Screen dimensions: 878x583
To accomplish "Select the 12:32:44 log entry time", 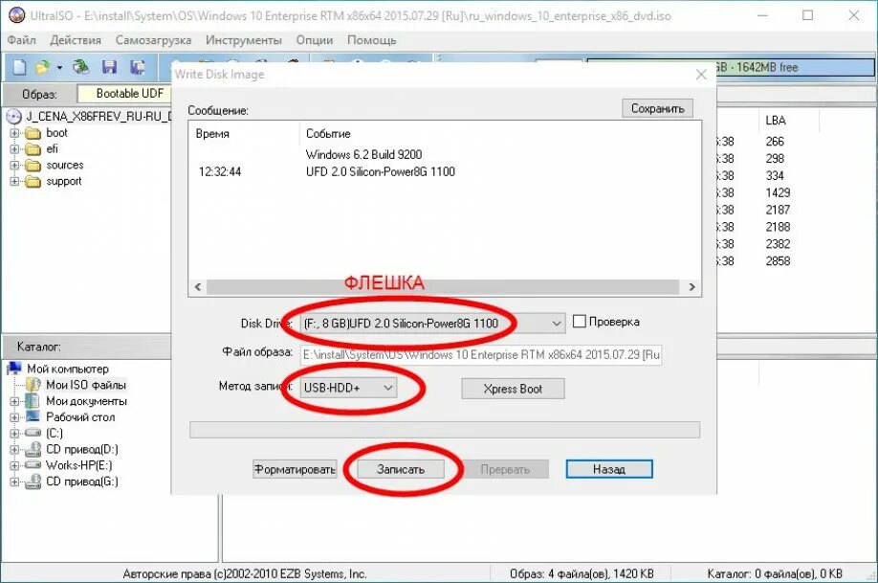I will (220, 171).
